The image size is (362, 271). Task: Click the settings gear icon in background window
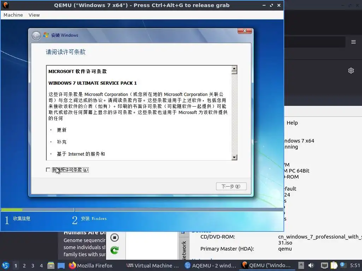coord(351,71)
